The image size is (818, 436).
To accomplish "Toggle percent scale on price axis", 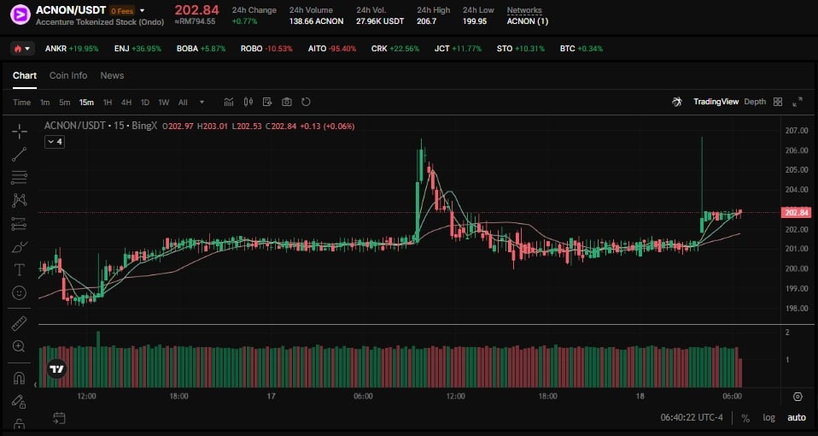I will pyautogui.click(x=745, y=418).
